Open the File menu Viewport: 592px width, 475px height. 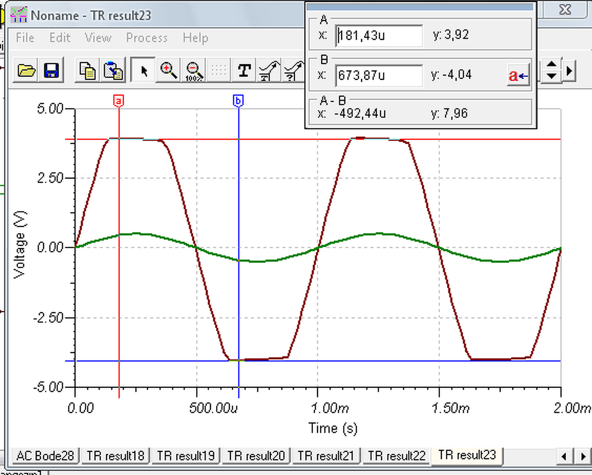[x=25, y=38]
